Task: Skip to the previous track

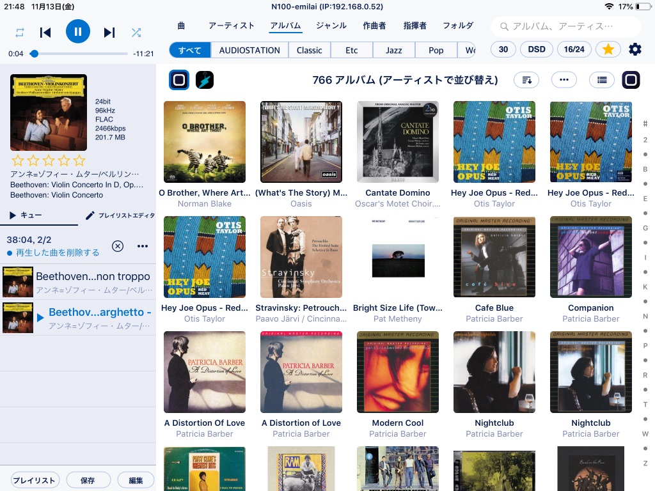Action: (x=45, y=33)
